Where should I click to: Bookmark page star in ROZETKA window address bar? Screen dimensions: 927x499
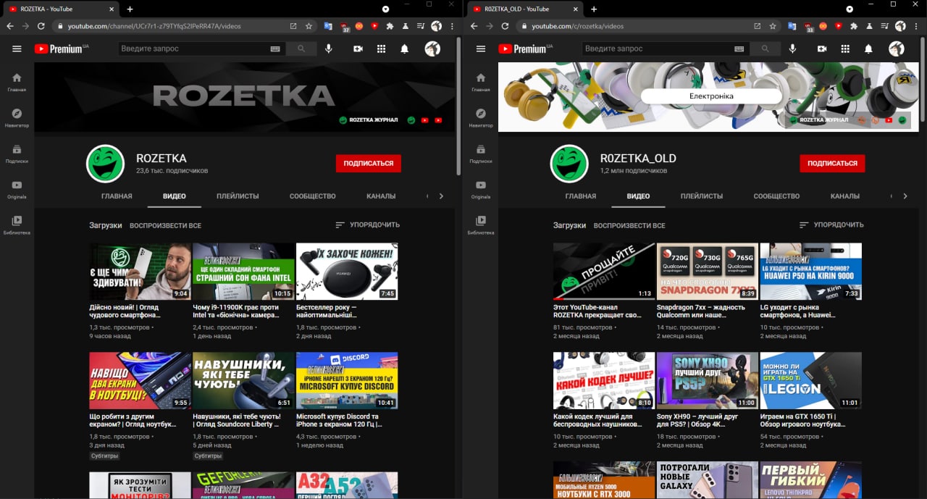pyautogui.click(x=309, y=26)
